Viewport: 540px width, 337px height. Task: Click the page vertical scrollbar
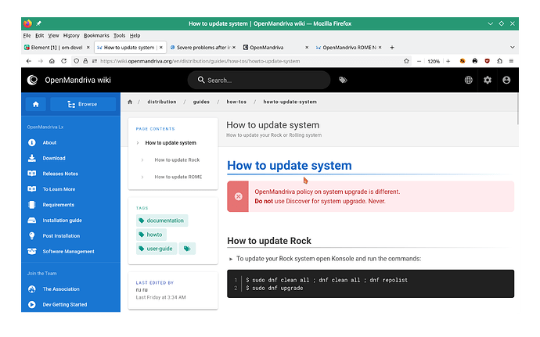(517, 109)
